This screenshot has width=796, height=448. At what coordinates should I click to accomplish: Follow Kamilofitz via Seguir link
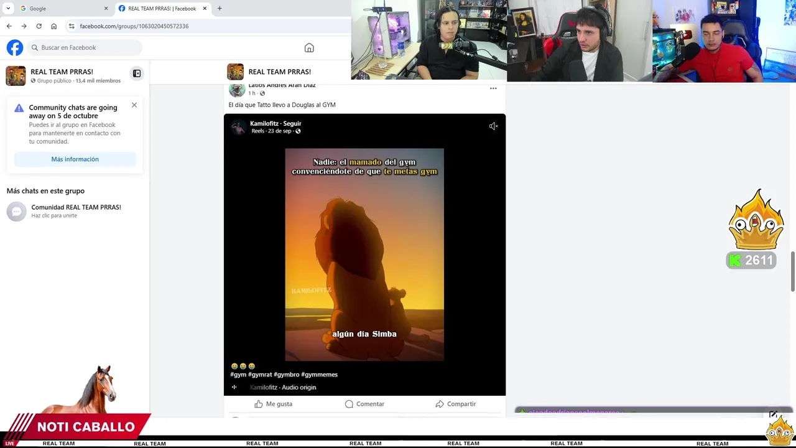click(292, 124)
